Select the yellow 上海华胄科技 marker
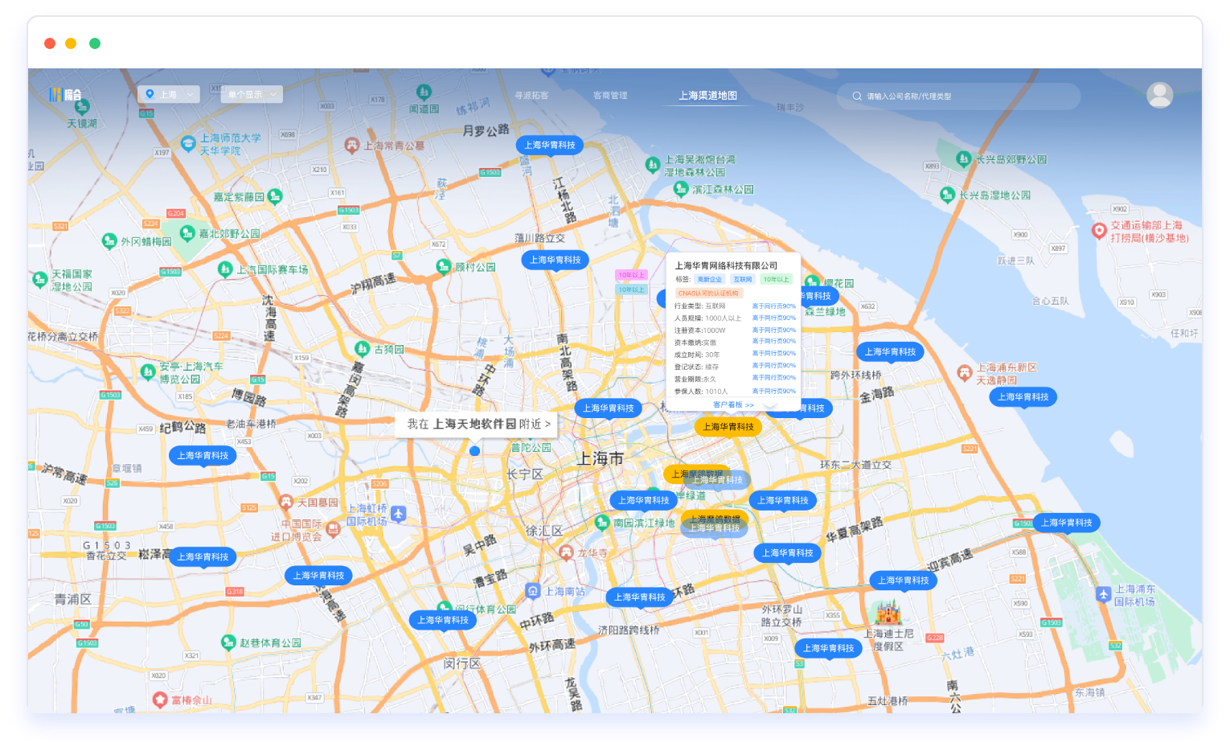Screen dimensions: 1230x751 click(x=728, y=427)
